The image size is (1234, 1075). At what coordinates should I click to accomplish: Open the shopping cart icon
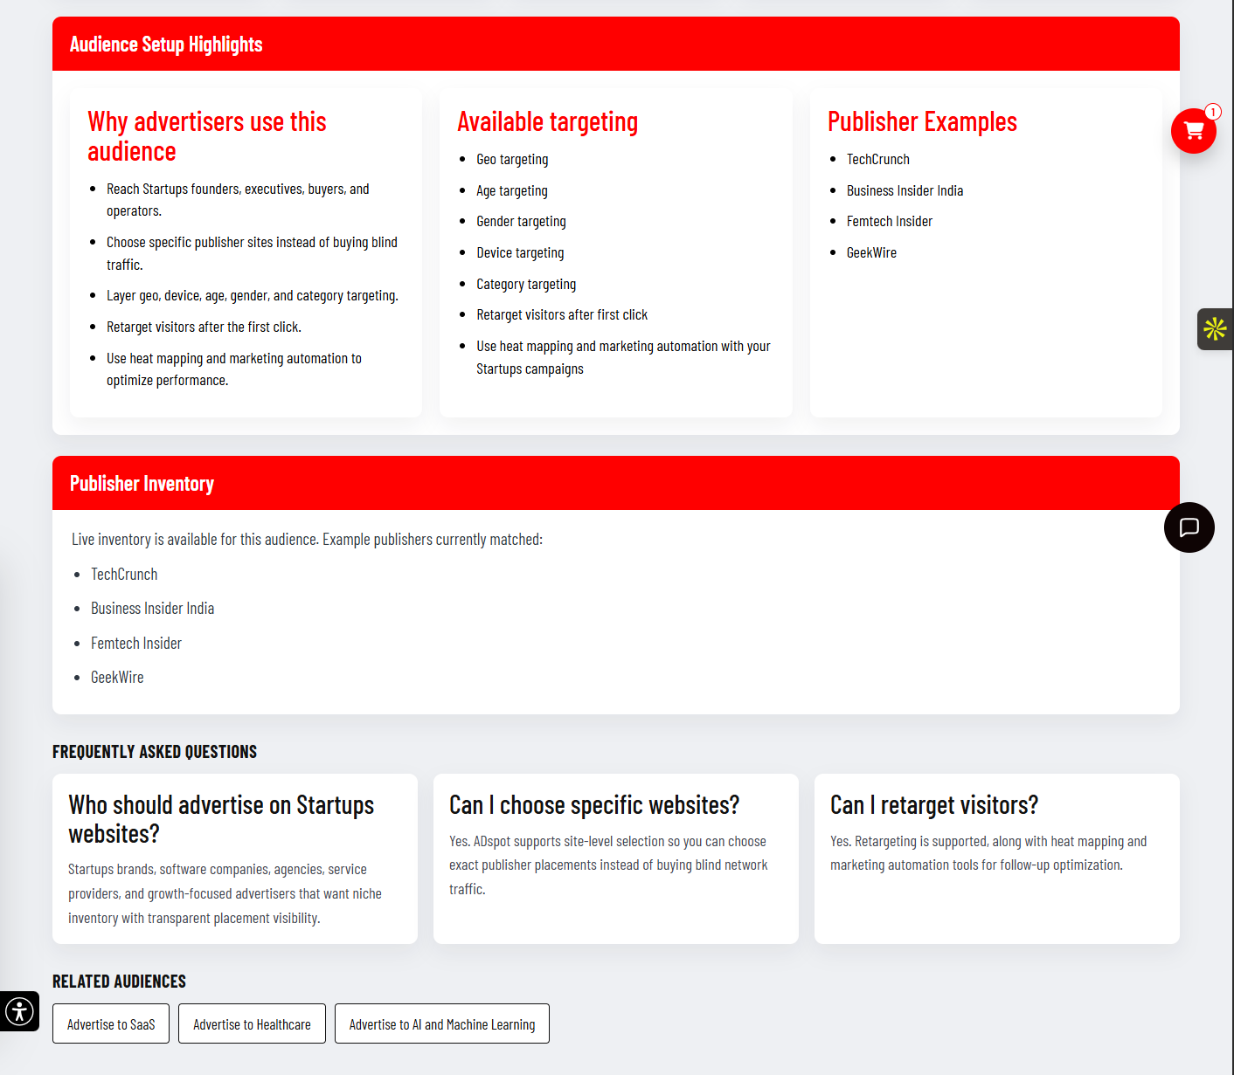[x=1193, y=131]
